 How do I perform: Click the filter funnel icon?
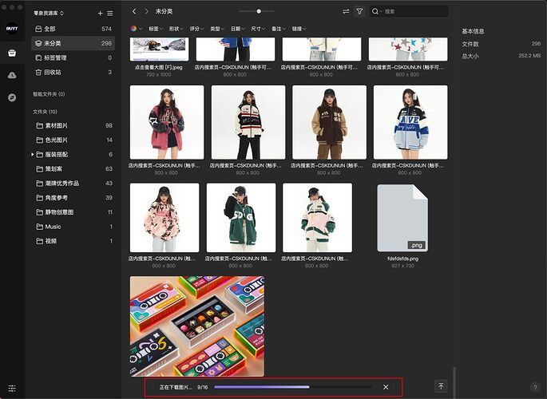tap(359, 12)
